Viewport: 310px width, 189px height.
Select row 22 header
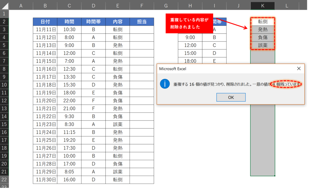4,180
